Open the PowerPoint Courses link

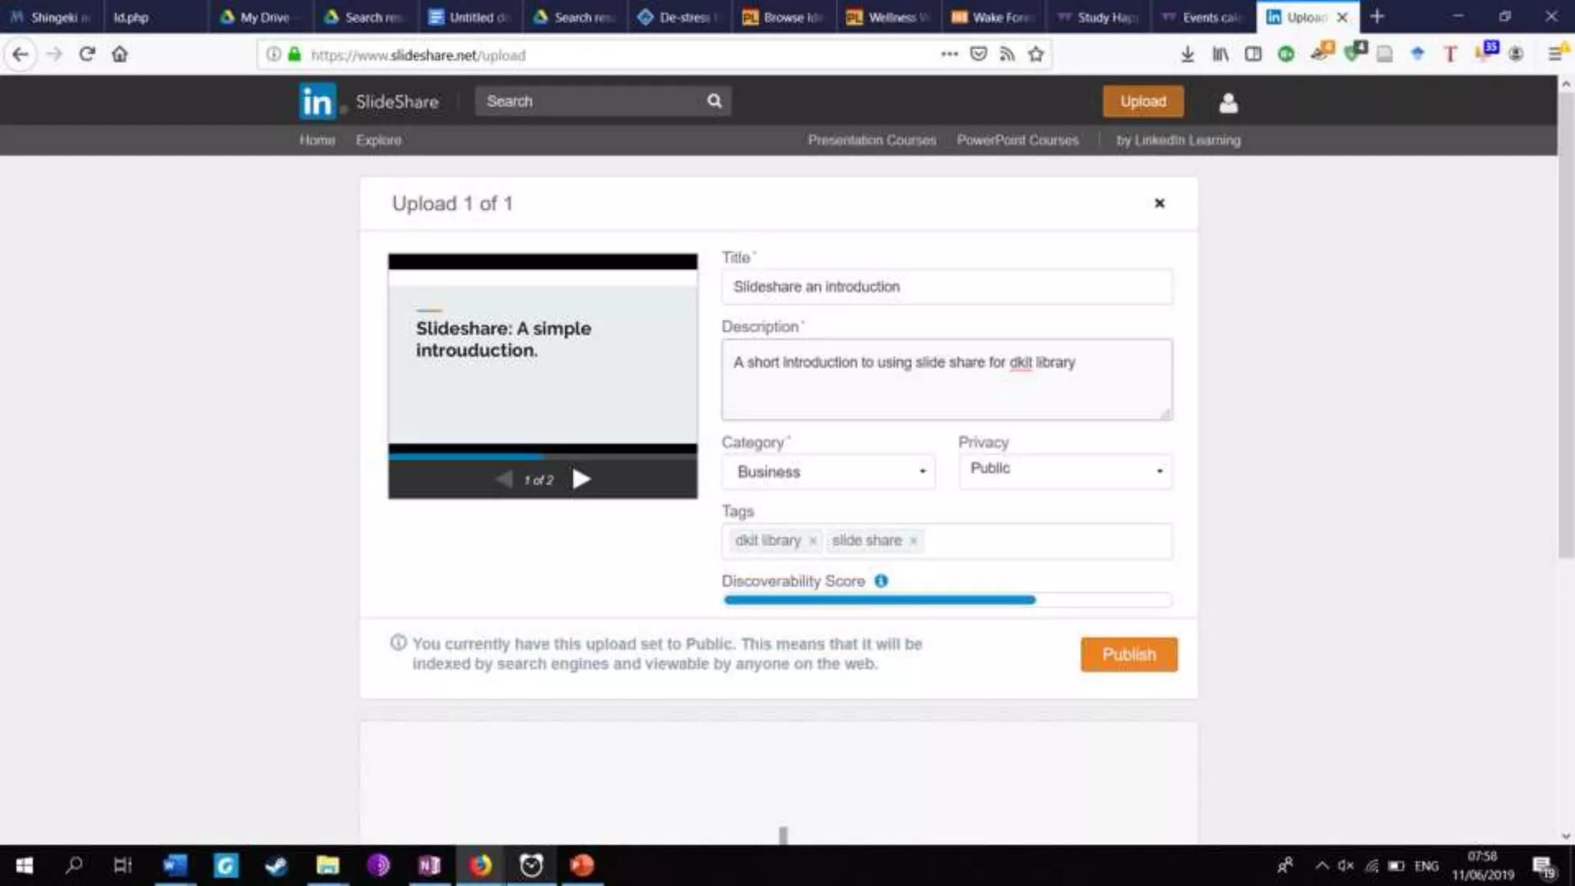coord(1017,140)
